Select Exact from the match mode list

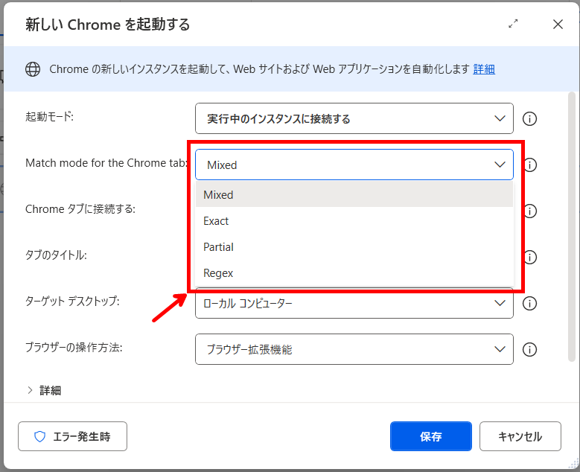pyautogui.click(x=216, y=221)
